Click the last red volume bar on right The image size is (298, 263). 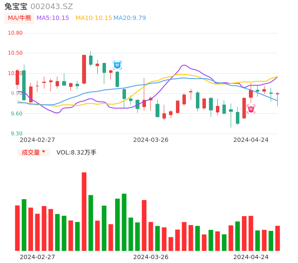tap(278, 238)
